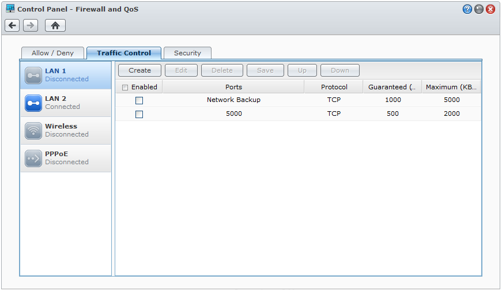This screenshot has height=291, width=502.
Task: Click the Control Panel title bar icon
Action: [10, 9]
